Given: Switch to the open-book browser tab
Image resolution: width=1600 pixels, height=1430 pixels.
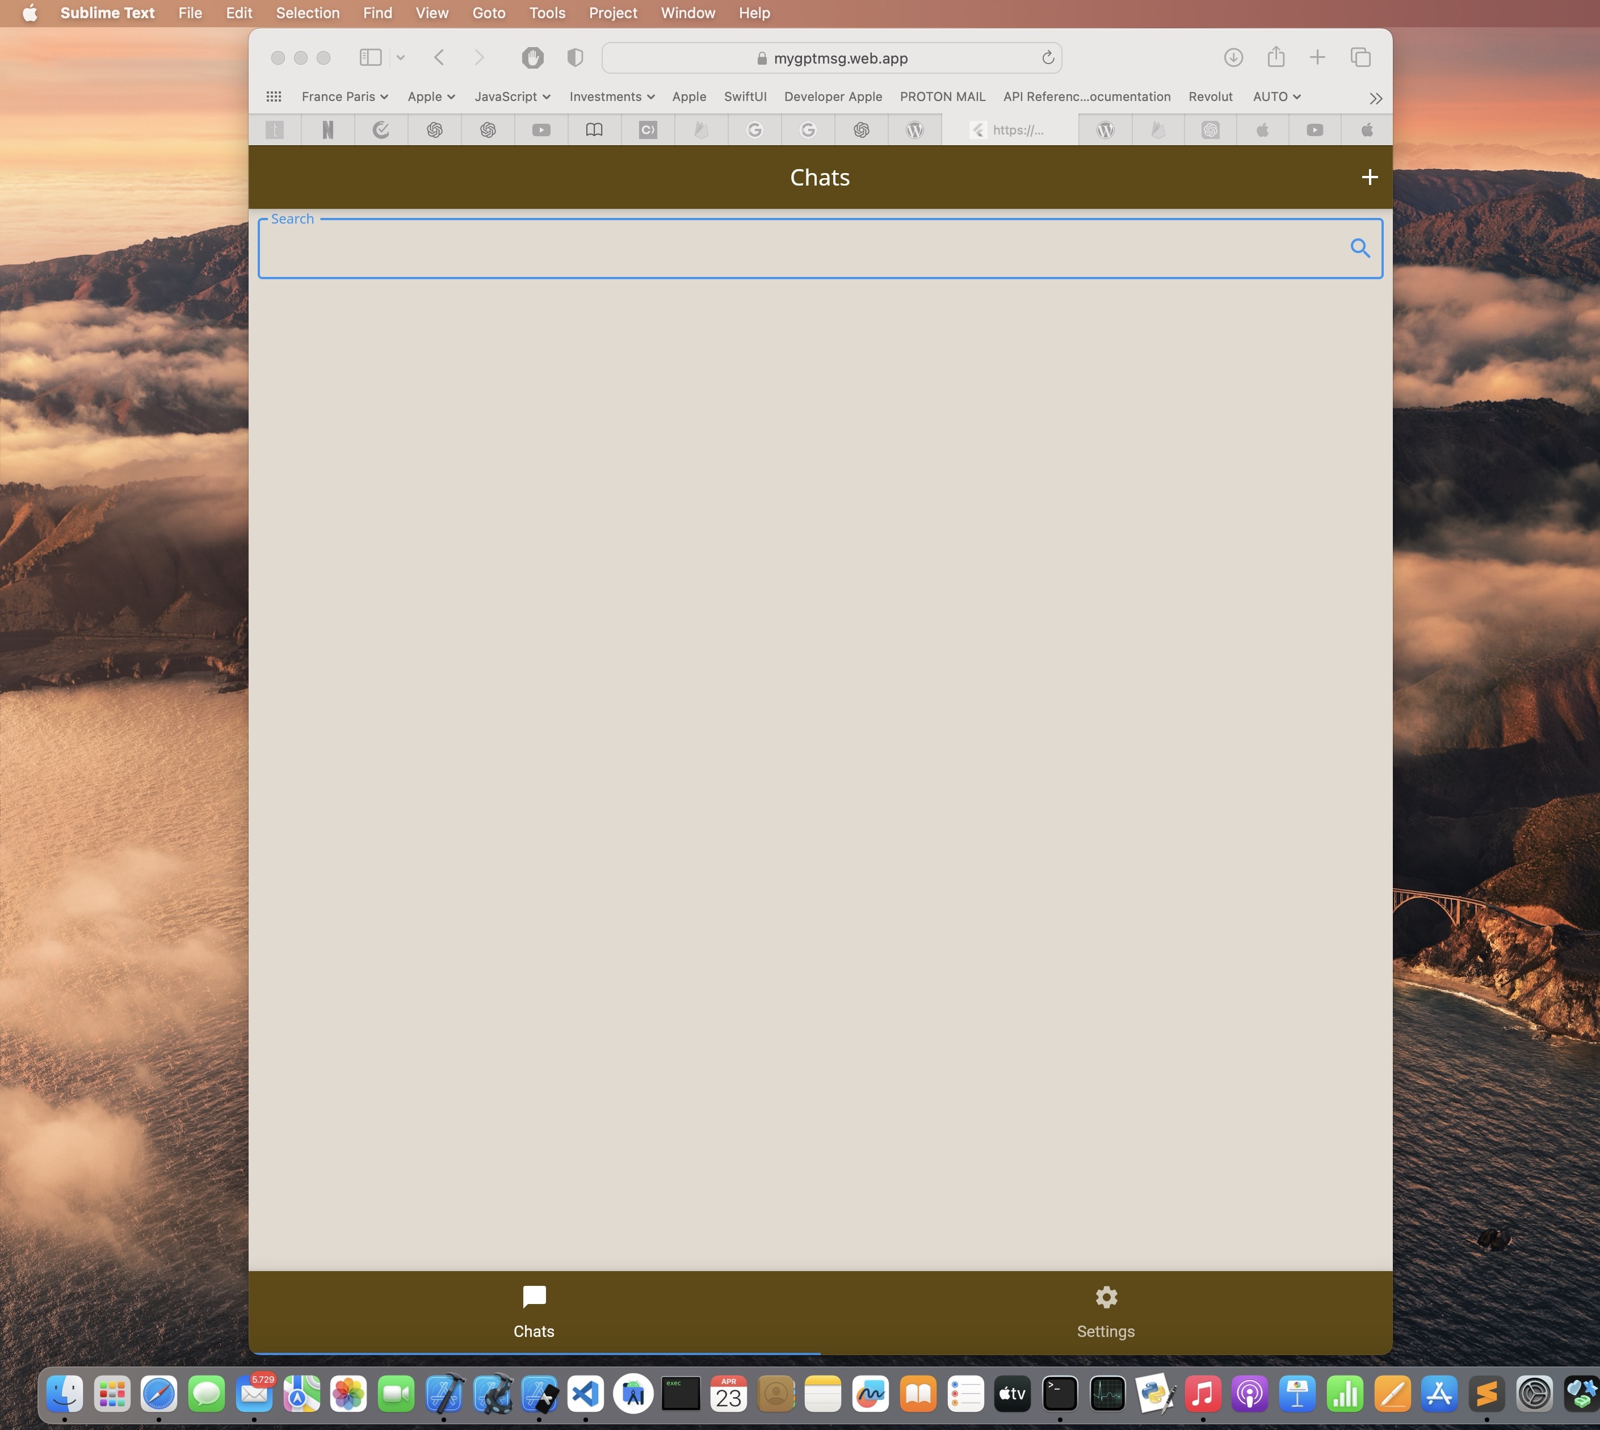Looking at the screenshot, I should click(x=594, y=129).
